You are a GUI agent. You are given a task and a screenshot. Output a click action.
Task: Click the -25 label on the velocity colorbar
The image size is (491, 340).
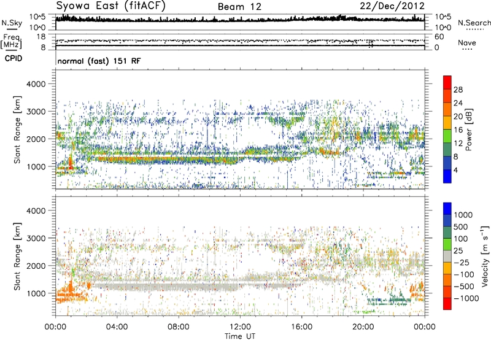pyautogui.click(x=463, y=262)
